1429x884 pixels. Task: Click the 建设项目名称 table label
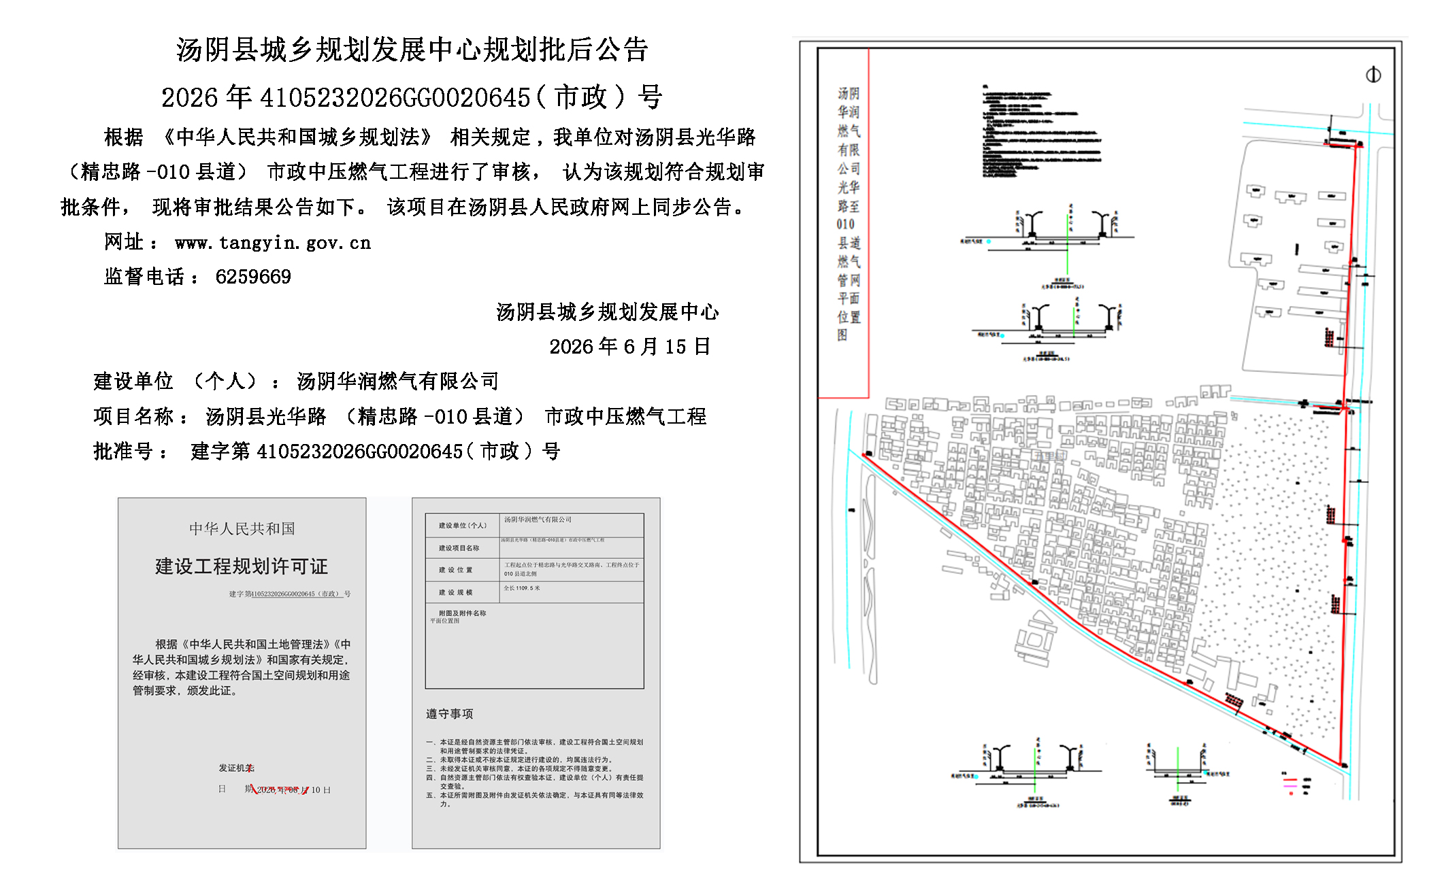click(459, 548)
